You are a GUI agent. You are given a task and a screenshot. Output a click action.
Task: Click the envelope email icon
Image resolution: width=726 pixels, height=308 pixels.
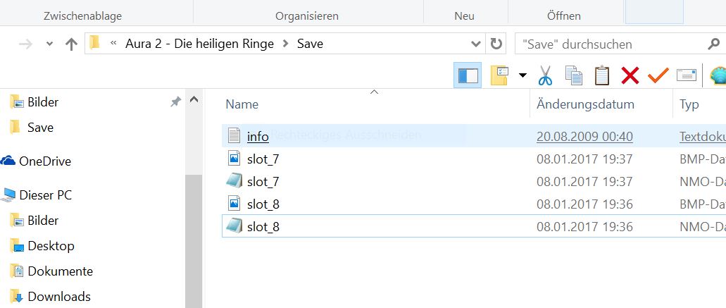click(686, 75)
